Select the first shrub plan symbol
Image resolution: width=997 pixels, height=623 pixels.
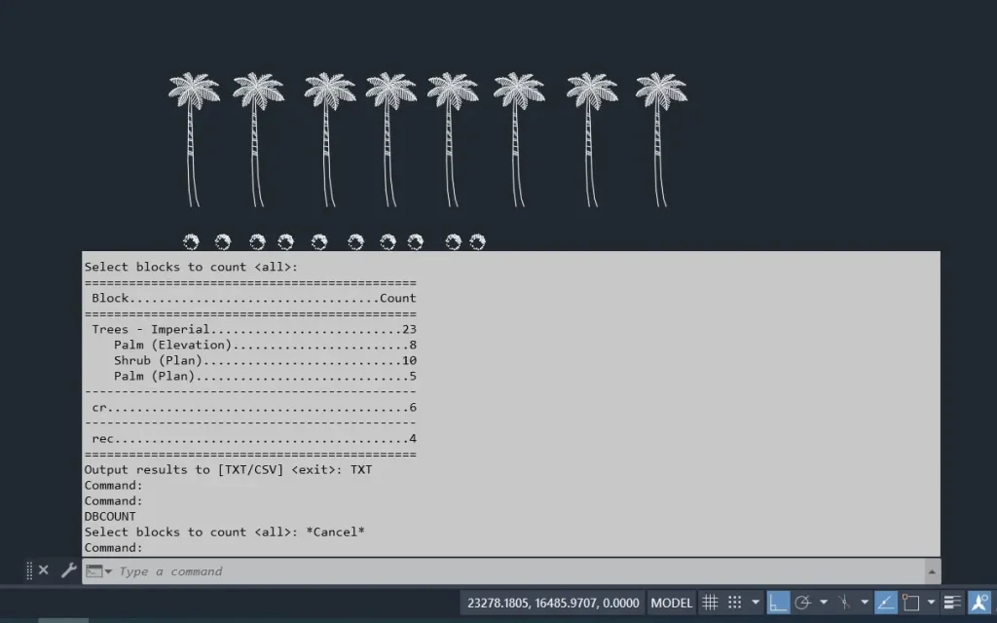point(191,241)
